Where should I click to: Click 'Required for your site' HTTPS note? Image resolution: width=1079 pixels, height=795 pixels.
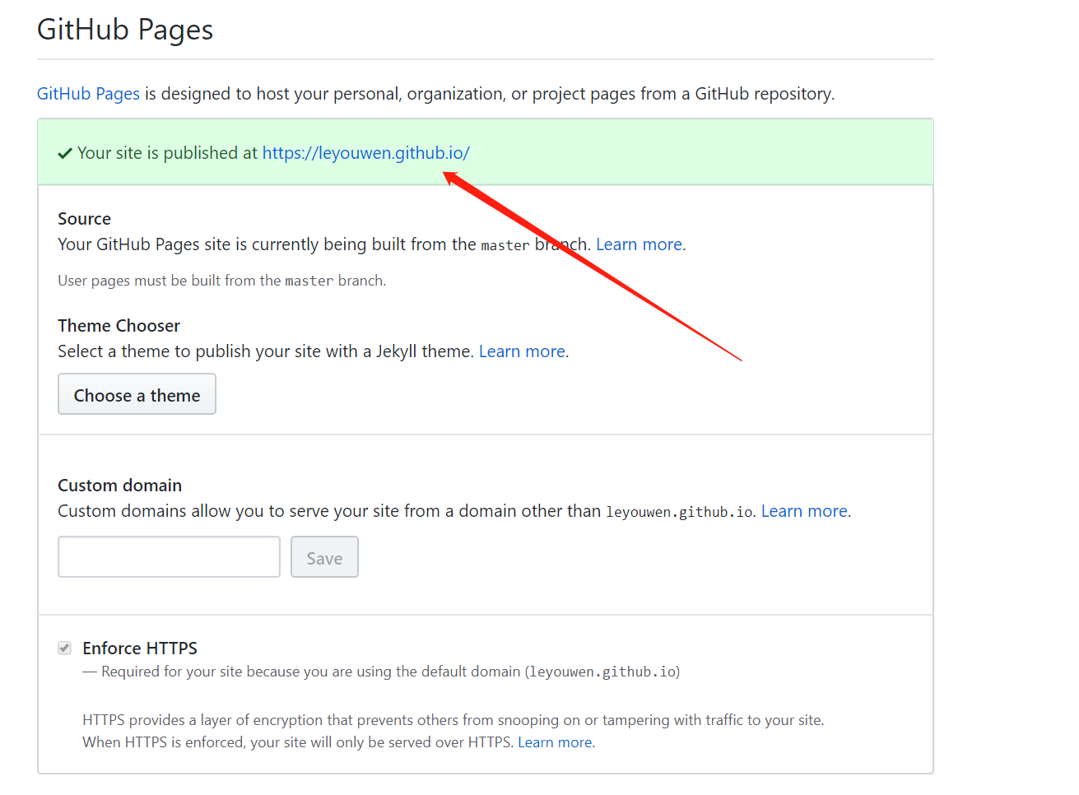pos(381,672)
